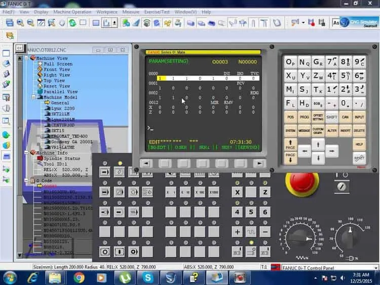Collapse the Machine View tree node

tap(26, 58)
